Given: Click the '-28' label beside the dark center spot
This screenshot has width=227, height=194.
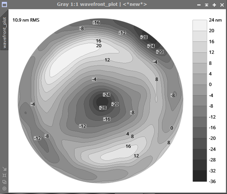Looking at the screenshot, I should (103, 108).
